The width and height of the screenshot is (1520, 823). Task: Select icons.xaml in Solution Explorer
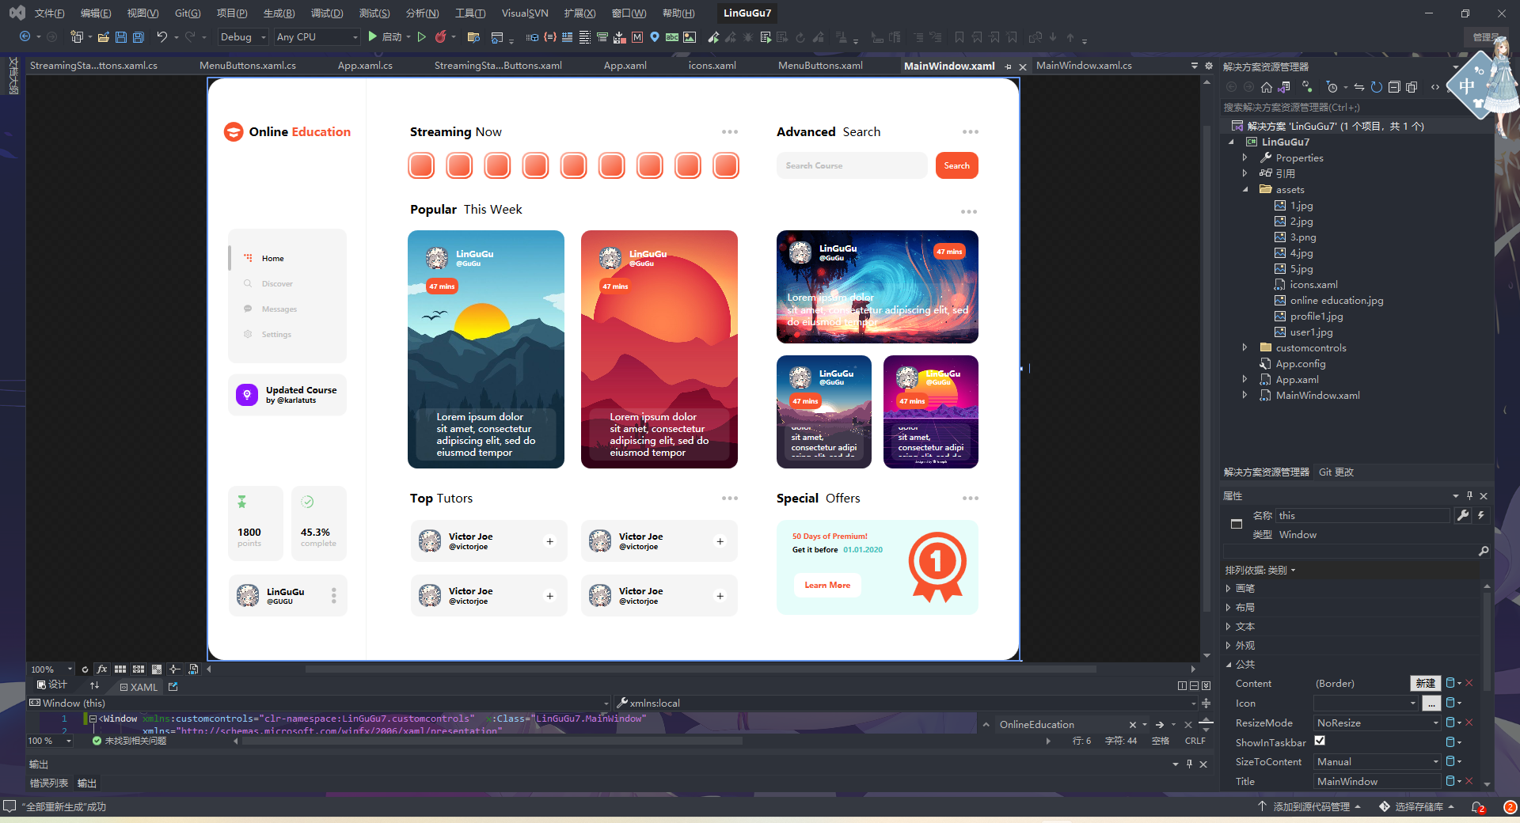[x=1313, y=285]
